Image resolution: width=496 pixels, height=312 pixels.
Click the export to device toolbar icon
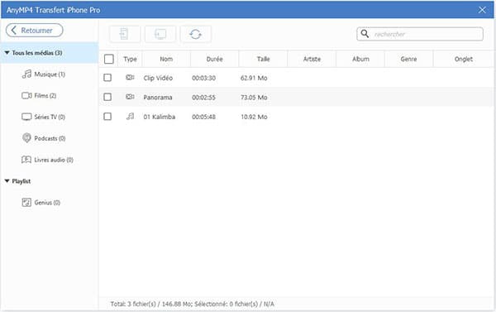(x=125, y=34)
